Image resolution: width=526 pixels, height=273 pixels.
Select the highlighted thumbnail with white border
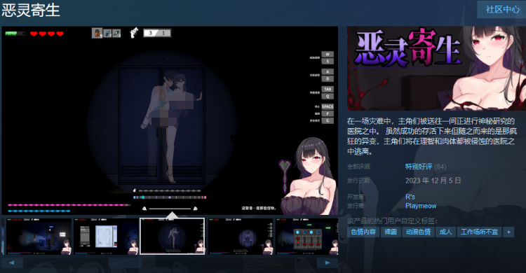pos(172,237)
